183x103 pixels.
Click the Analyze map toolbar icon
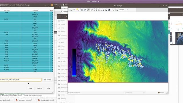(x=110, y=10)
